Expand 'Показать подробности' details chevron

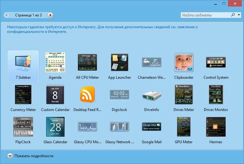point(10,156)
